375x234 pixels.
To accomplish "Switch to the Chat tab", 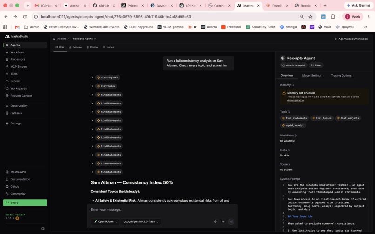I will point(60,47).
